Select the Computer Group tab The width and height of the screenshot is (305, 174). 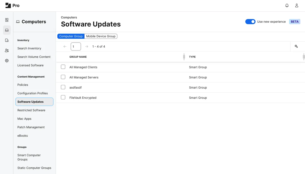point(71,36)
